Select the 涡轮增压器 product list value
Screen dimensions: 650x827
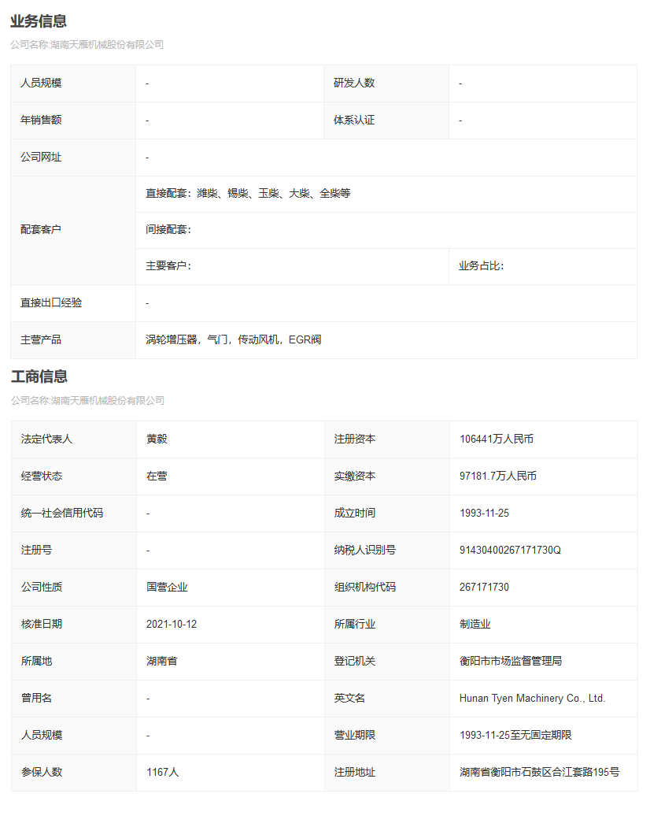(234, 339)
